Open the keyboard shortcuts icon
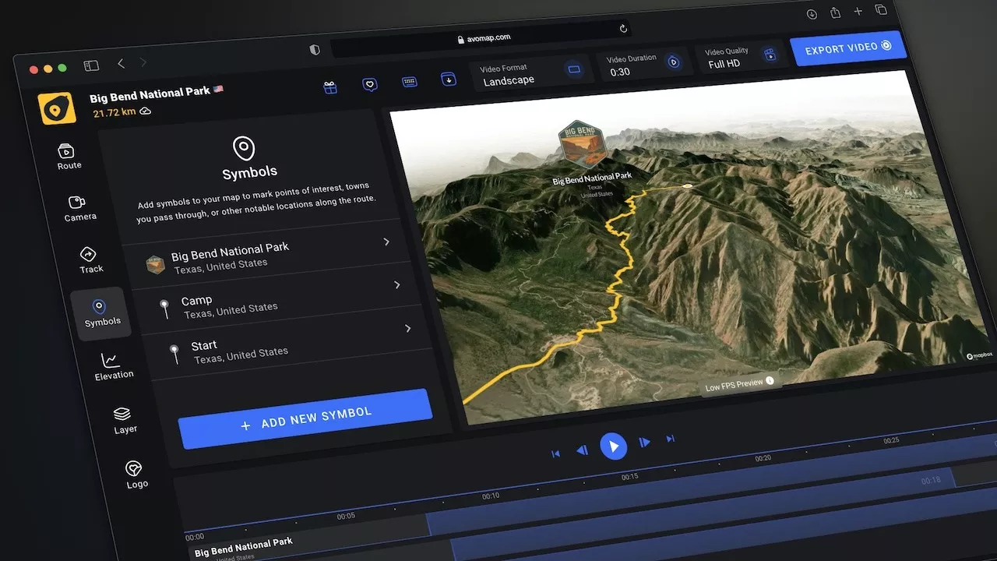The image size is (997, 561). point(409,81)
